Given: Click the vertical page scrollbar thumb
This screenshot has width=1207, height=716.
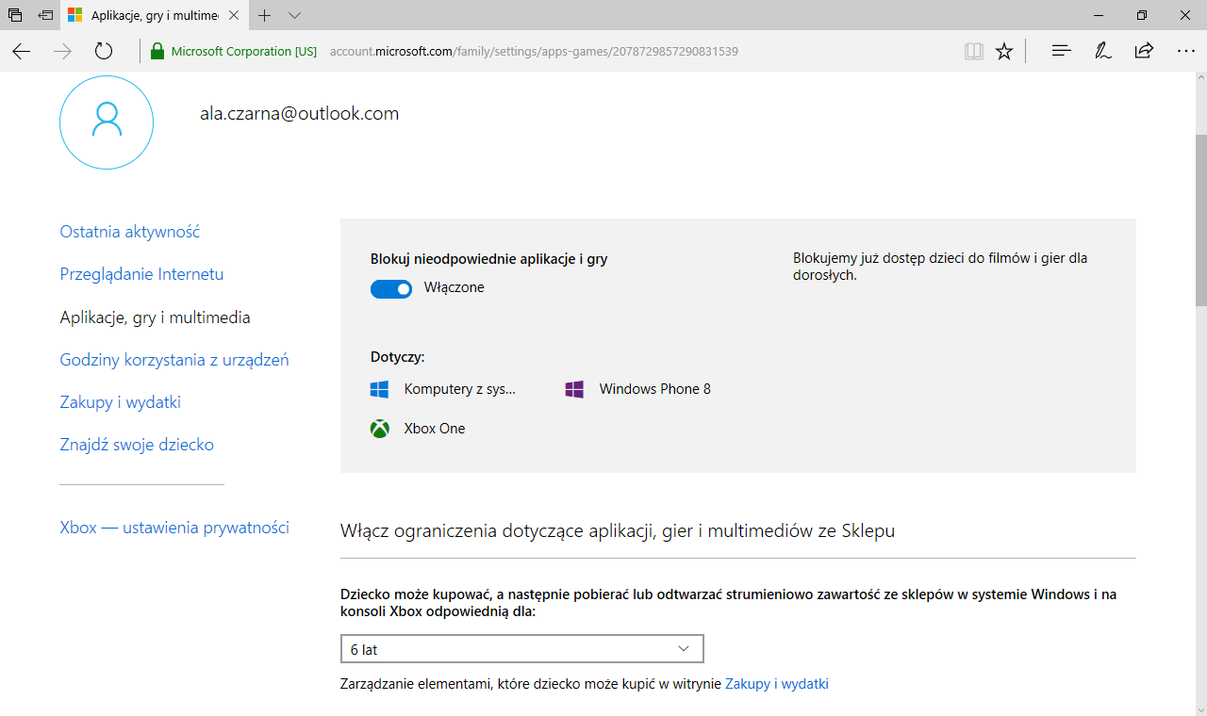Looking at the screenshot, I should coord(1200,217).
